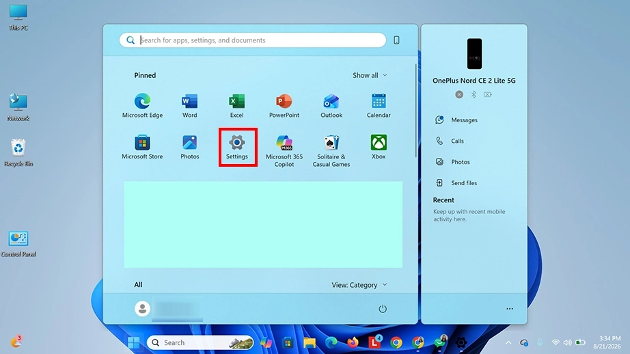Open Microsoft Store from the taskbar

pos(287,343)
